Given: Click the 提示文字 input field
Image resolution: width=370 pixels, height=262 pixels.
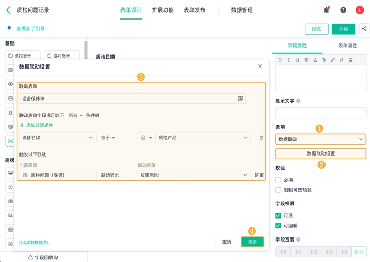Looking at the screenshot, I should pyautogui.click(x=321, y=113).
